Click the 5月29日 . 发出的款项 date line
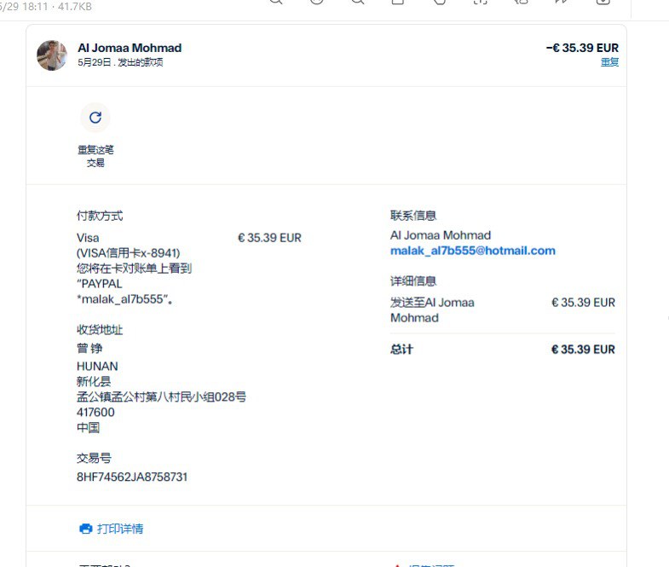Screen dimensions: 669x567 click(120, 62)
